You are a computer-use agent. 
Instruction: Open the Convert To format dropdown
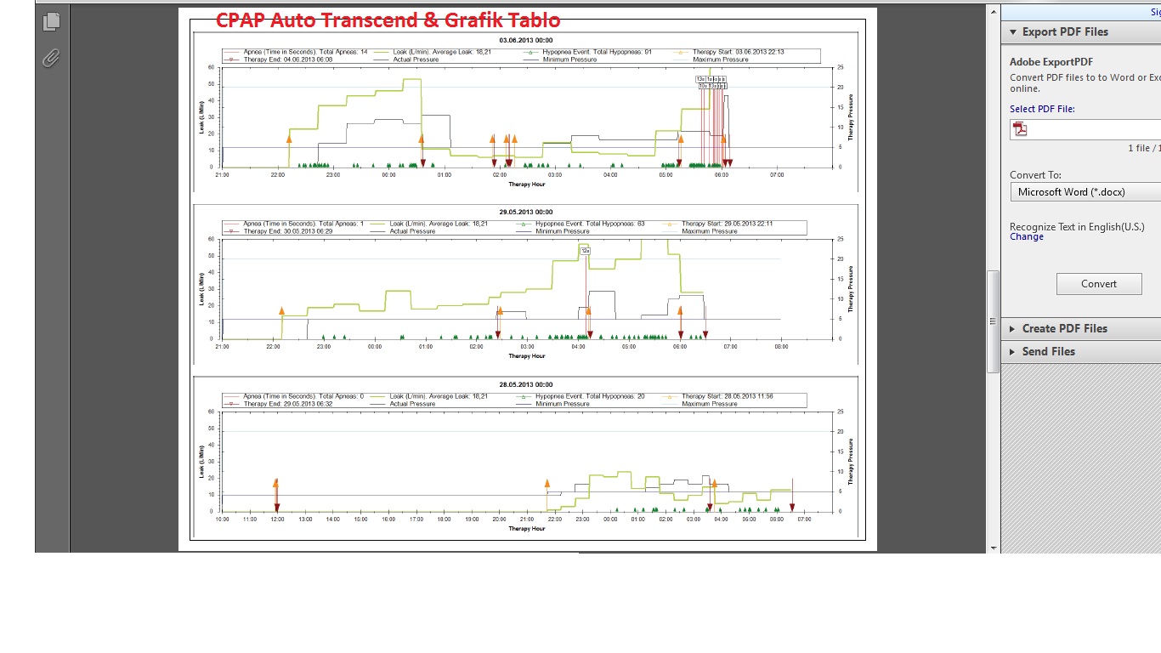(1088, 192)
